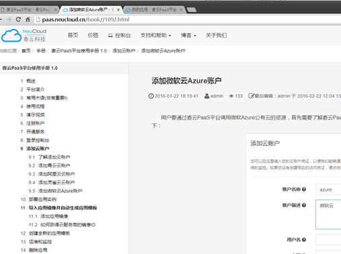Viewport: 341px width, 254px height.
Task: Switch to the 我的应用 tab
Action: [x=154, y=10]
